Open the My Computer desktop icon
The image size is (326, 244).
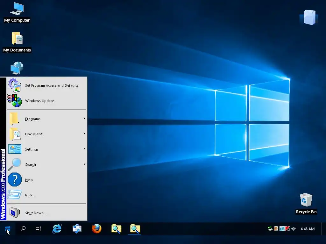pos(17,12)
